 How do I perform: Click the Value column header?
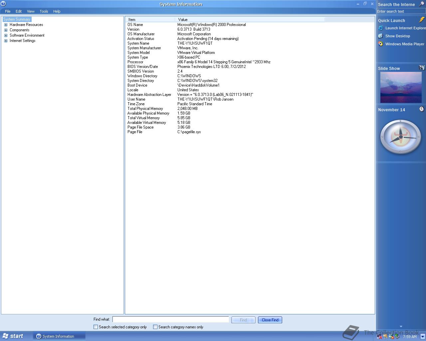(x=250, y=20)
